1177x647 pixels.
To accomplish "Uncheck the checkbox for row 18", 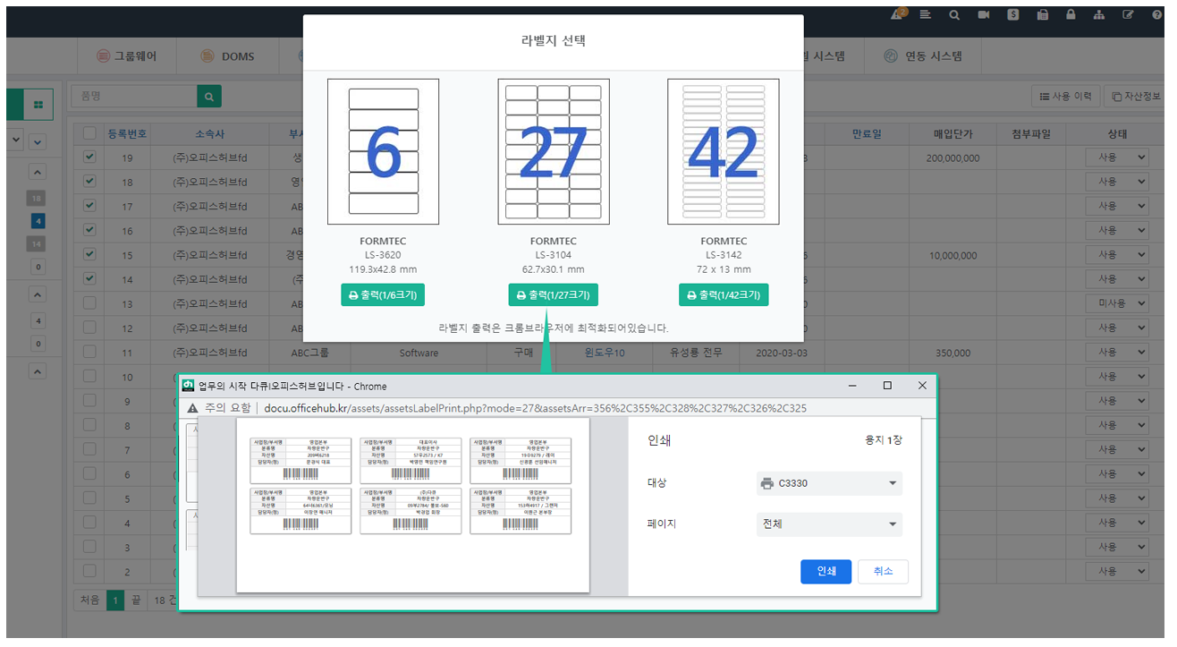I will [x=89, y=182].
